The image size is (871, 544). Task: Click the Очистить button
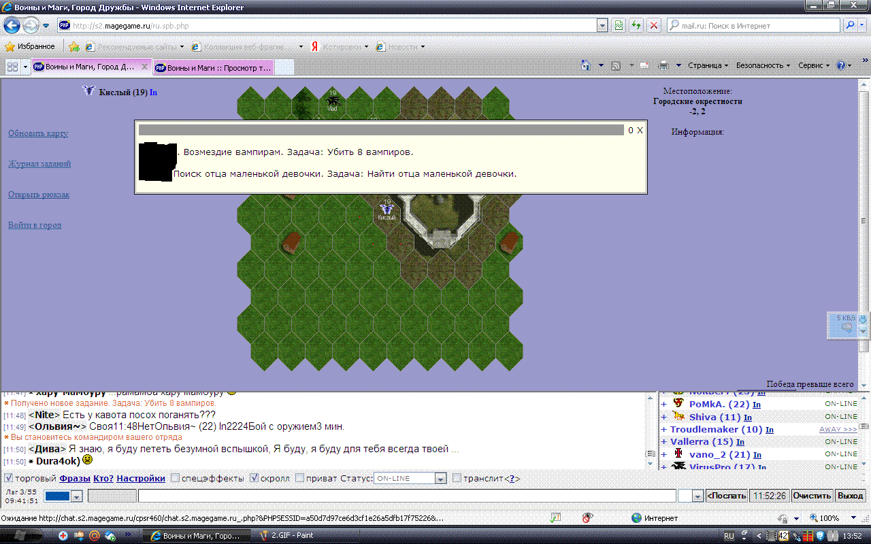[812, 496]
